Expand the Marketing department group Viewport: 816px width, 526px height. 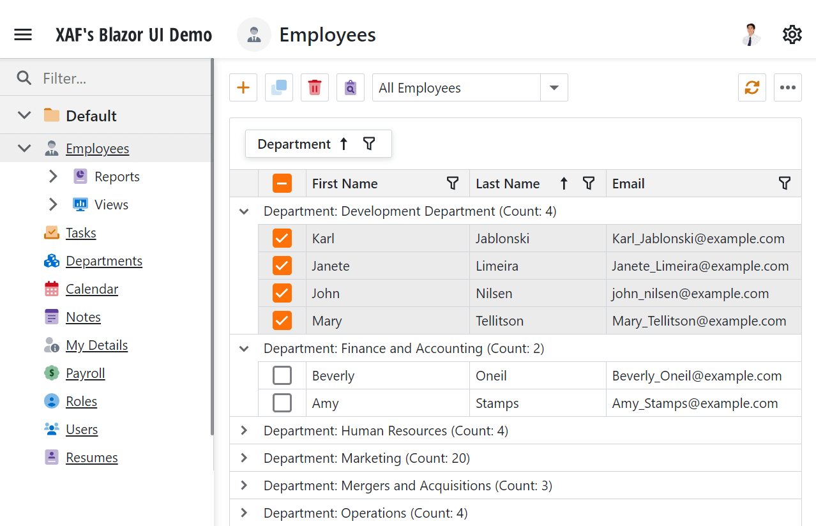(x=243, y=458)
